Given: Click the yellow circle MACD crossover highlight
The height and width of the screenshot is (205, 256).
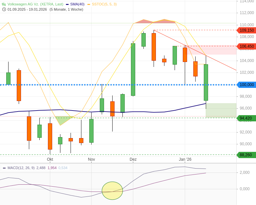Looking at the screenshot, I should [x=112, y=191].
